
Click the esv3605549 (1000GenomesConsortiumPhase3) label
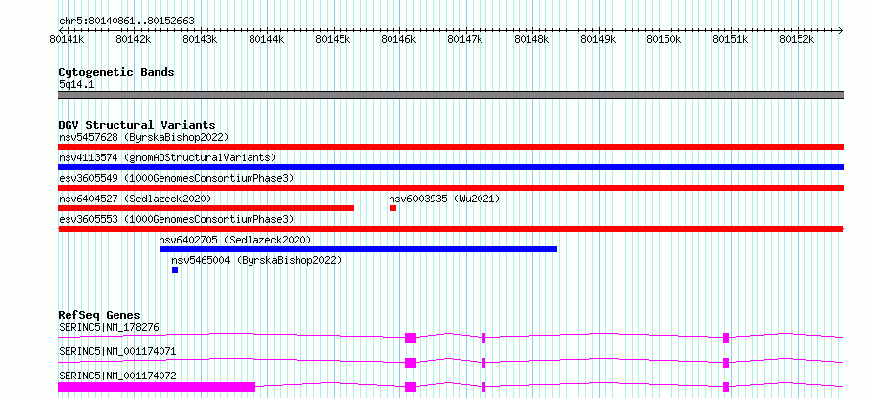[176, 178]
